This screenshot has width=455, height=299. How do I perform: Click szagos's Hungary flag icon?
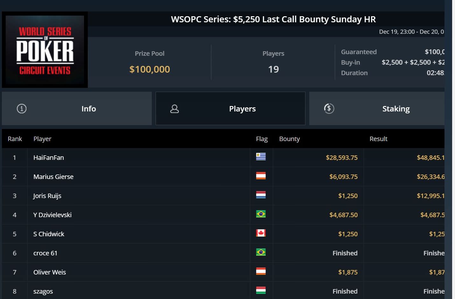coord(261,290)
